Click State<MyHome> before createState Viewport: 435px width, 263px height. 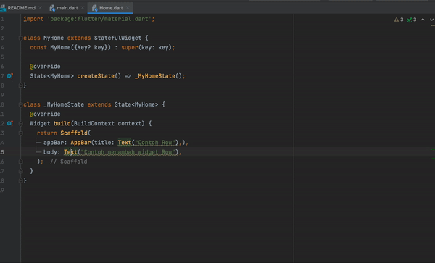[52, 76]
